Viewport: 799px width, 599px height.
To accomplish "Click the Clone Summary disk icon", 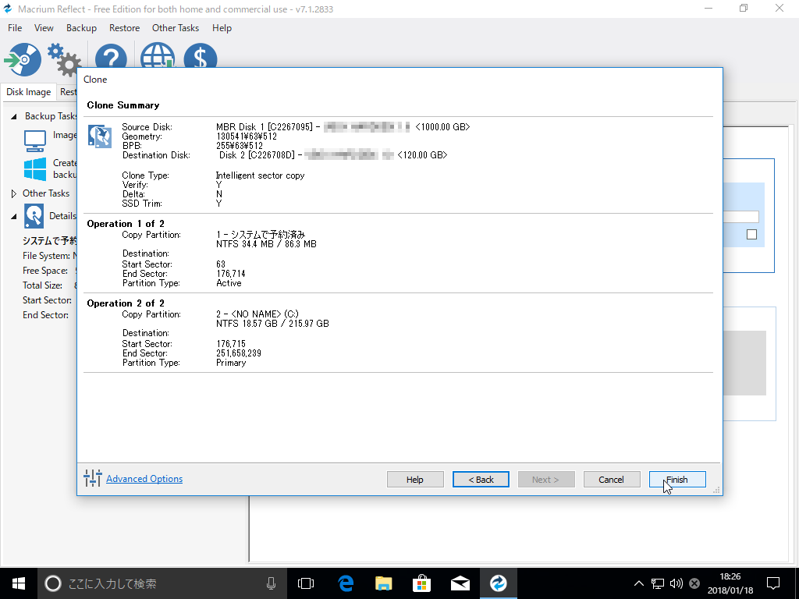I will click(100, 136).
